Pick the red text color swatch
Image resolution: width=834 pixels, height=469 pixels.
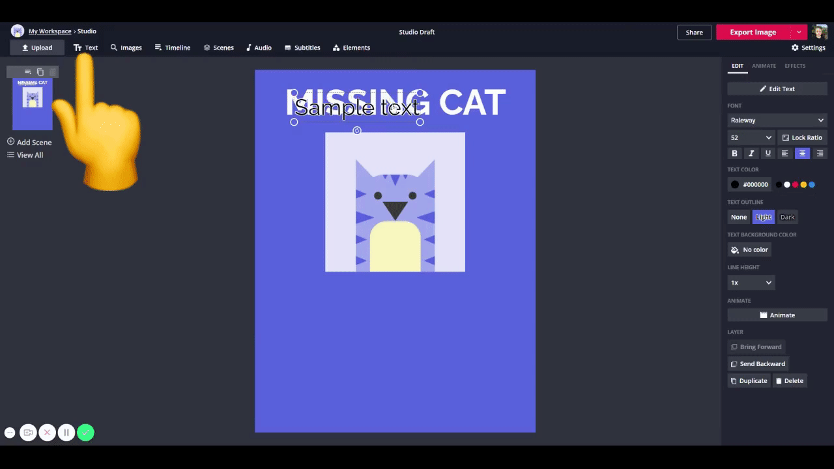click(x=795, y=184)
